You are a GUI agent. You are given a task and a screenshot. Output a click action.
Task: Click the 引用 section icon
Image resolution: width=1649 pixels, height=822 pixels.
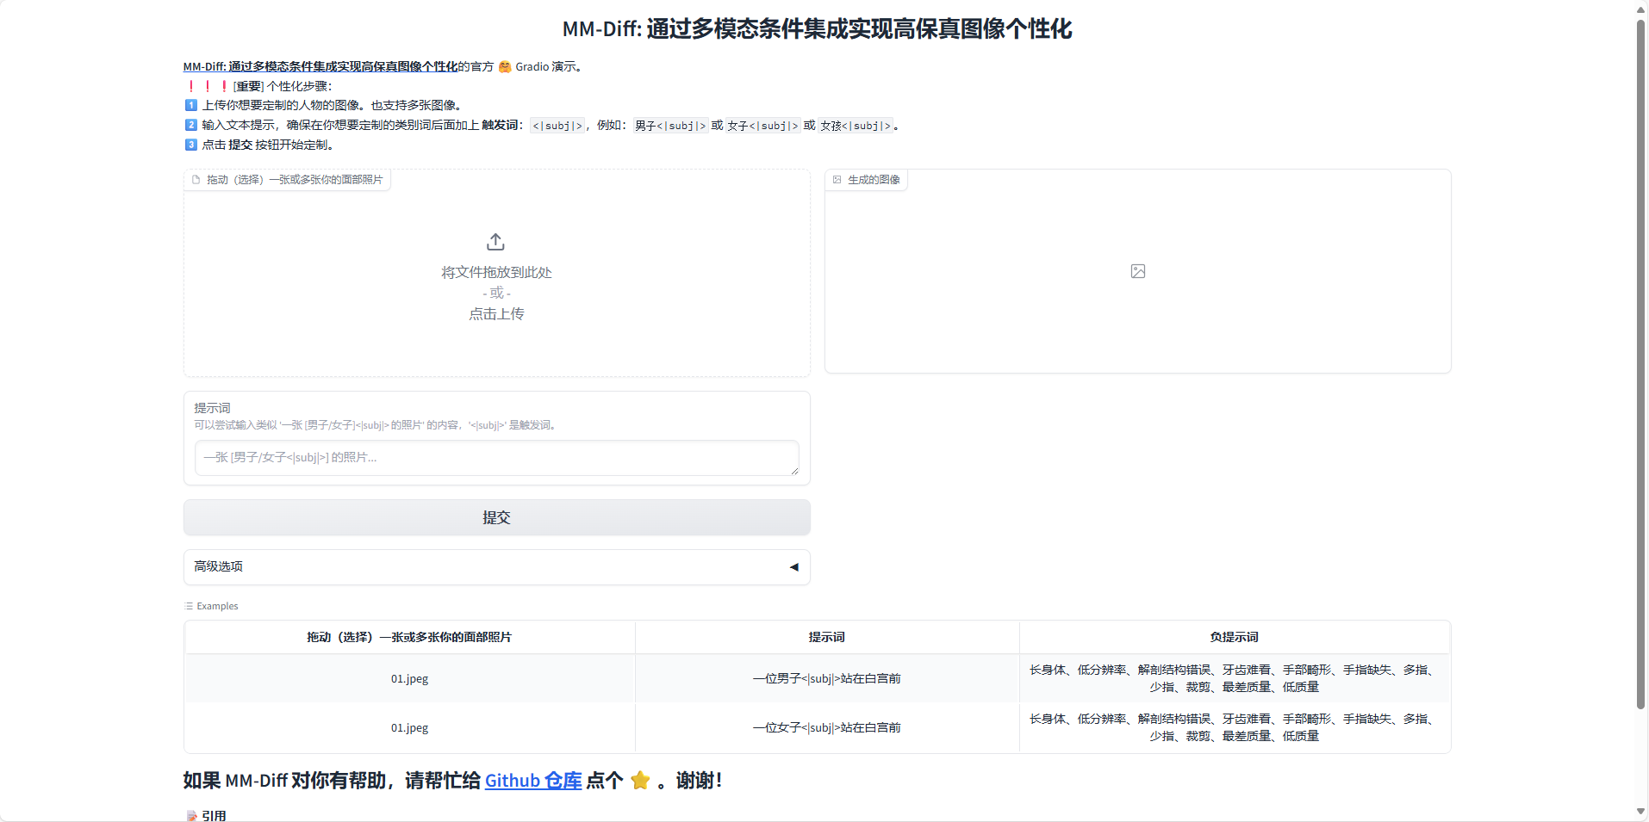[x=191, y=816]
